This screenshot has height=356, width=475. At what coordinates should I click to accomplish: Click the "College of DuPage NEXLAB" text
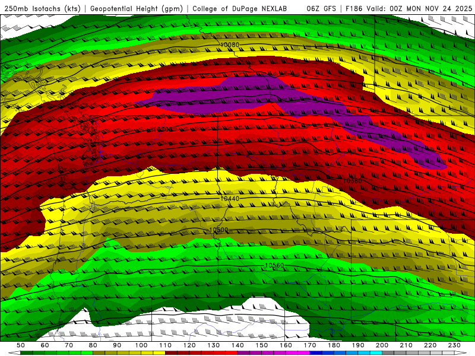[239, 9]
